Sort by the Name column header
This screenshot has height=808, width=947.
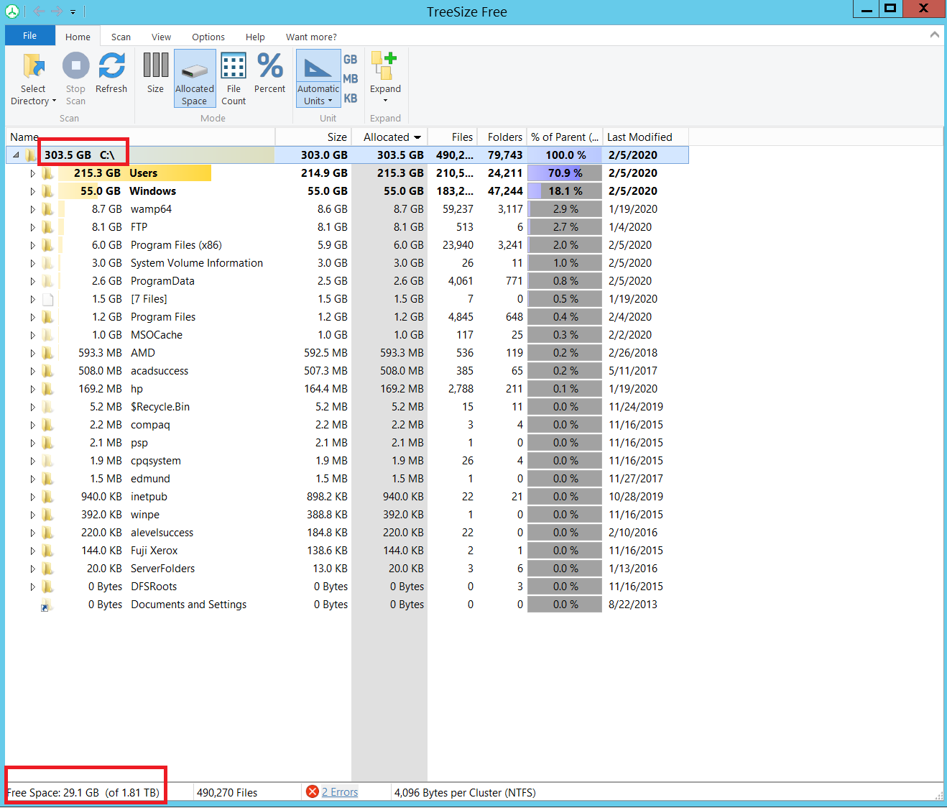pyautogui.click(x=140, y=137)
